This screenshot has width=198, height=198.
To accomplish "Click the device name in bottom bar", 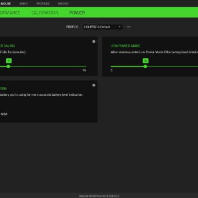I will click(99, 196).
